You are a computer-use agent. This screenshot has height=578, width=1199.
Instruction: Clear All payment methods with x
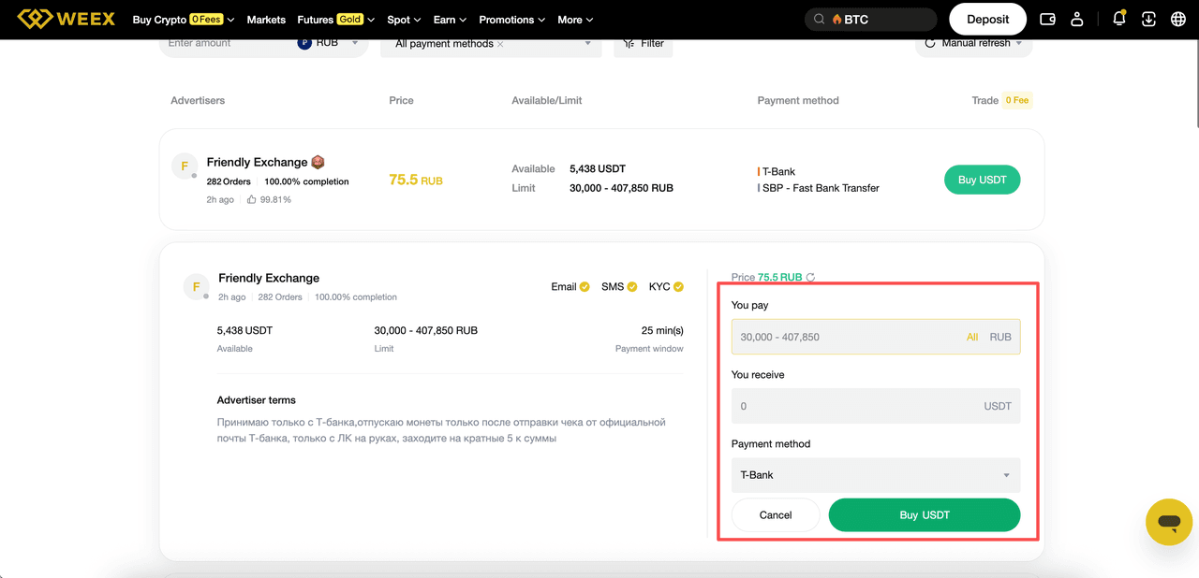click(x=500, y=44)
